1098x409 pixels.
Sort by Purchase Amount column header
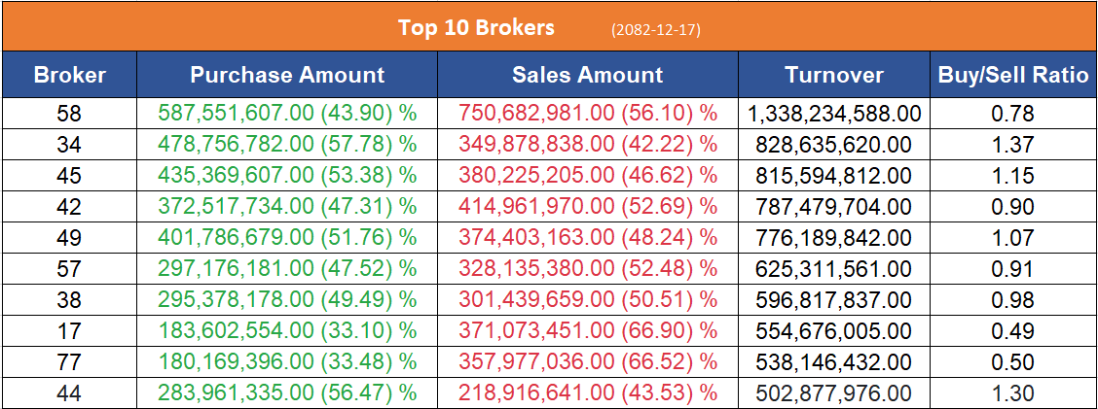coord(287,75)
